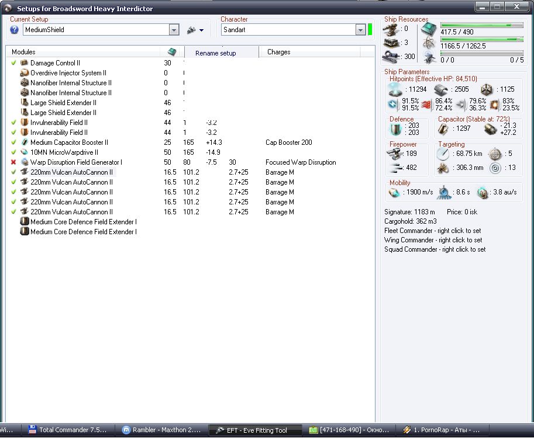Open the [471-168-490] taskbar window

[349, 430]
